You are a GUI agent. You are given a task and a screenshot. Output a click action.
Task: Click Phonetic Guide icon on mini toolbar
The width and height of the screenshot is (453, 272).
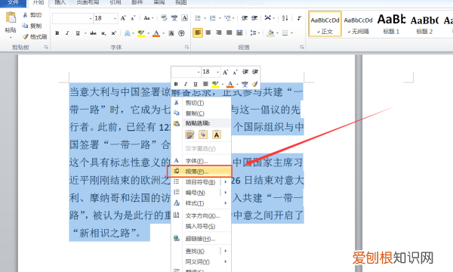tap(245, 84)
